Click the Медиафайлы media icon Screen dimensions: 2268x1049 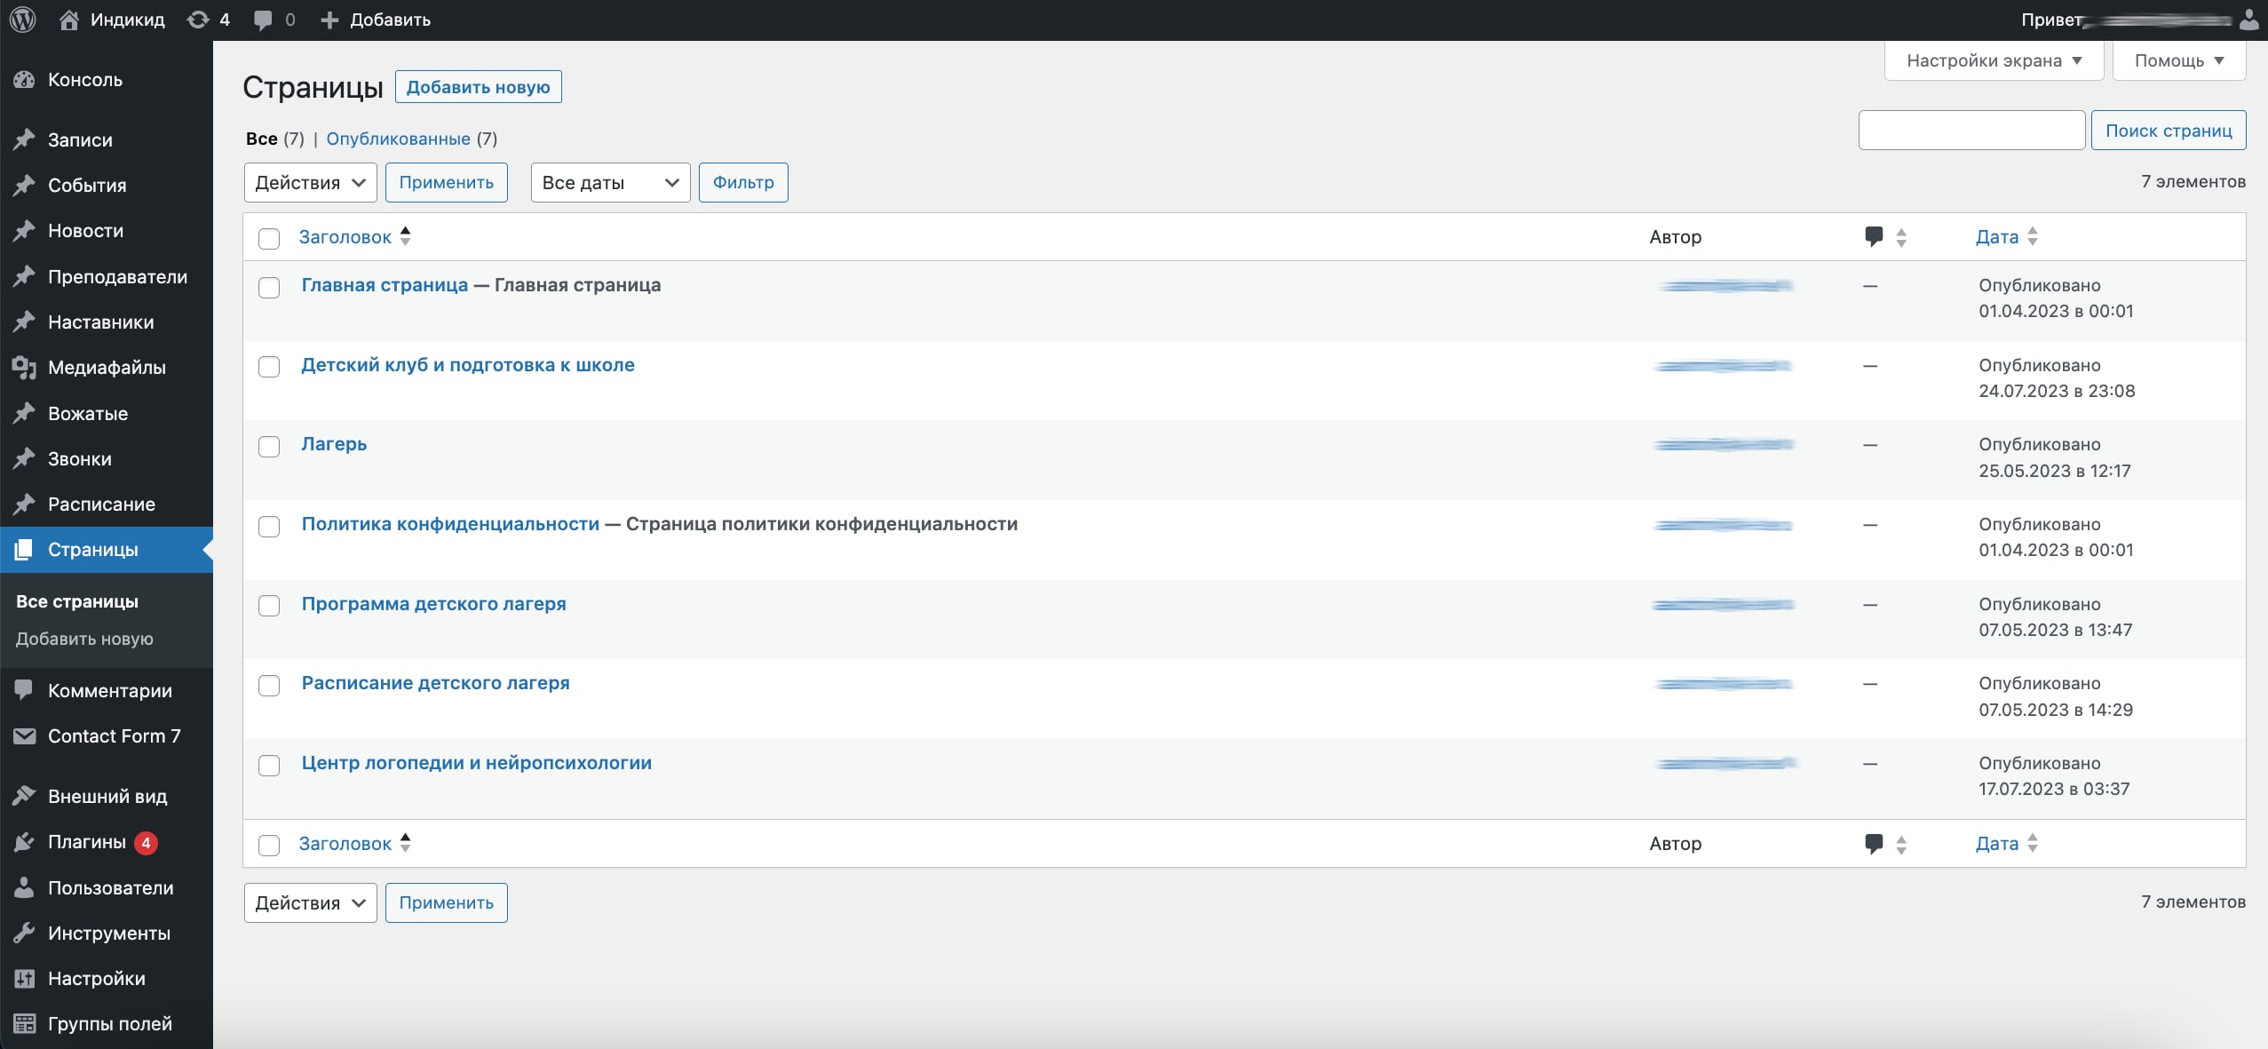pos(24,368)
